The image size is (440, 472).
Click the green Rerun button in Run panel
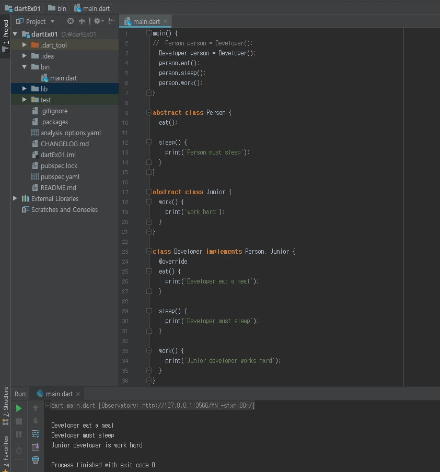point(19,408)
